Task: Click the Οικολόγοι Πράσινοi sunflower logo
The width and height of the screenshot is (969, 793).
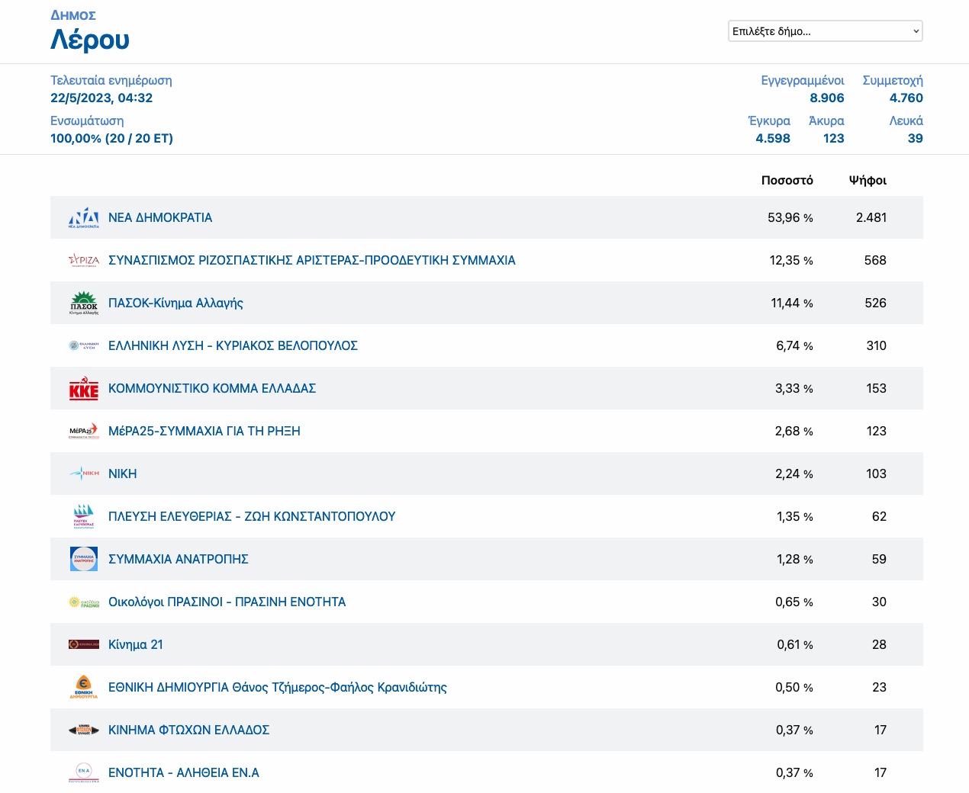Action: (x=84, y=602)
